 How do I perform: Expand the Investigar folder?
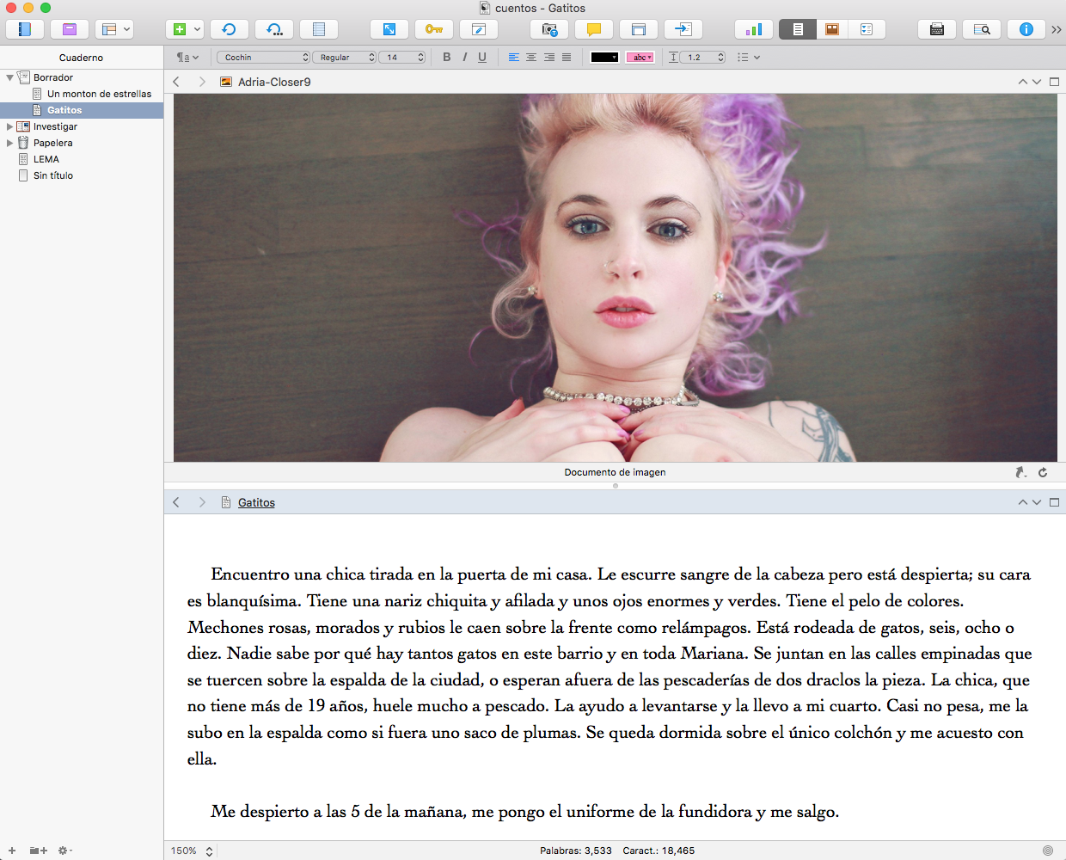9,126
